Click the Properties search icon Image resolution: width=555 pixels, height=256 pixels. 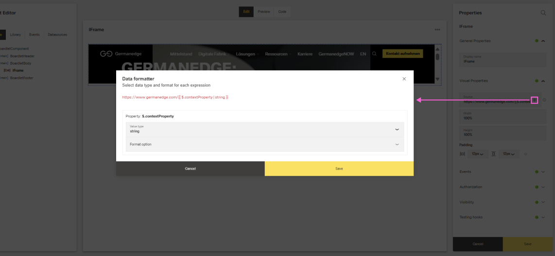[543, 13]
